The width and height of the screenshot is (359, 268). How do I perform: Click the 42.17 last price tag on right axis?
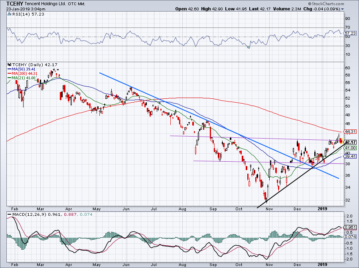350,142
